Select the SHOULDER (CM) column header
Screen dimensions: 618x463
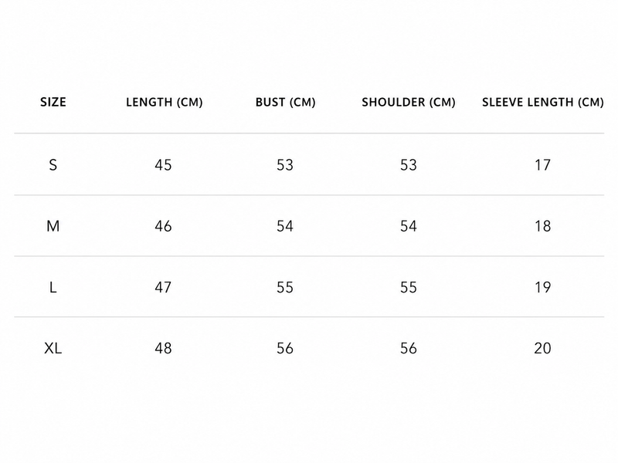click(x=409, y=103)
